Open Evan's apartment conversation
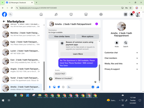 click(x=22, y=61)
